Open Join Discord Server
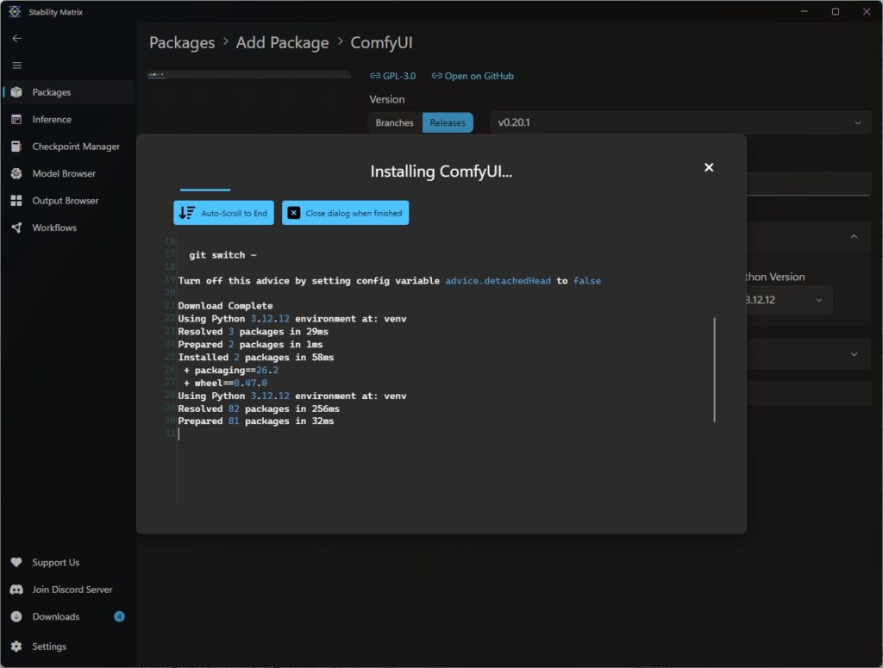 pyautogui.click(x=68, y=590)
